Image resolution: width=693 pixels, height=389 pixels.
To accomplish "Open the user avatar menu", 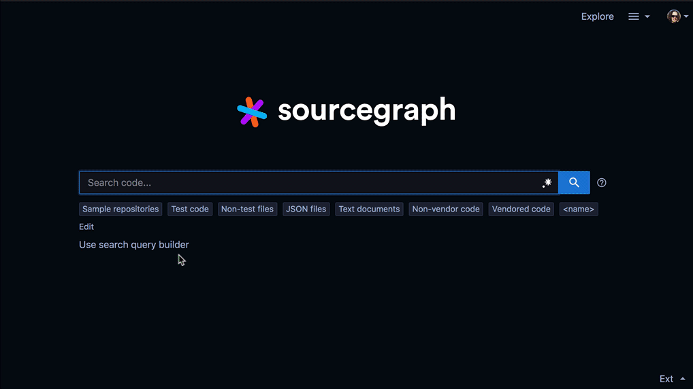I will click(677, 16).
